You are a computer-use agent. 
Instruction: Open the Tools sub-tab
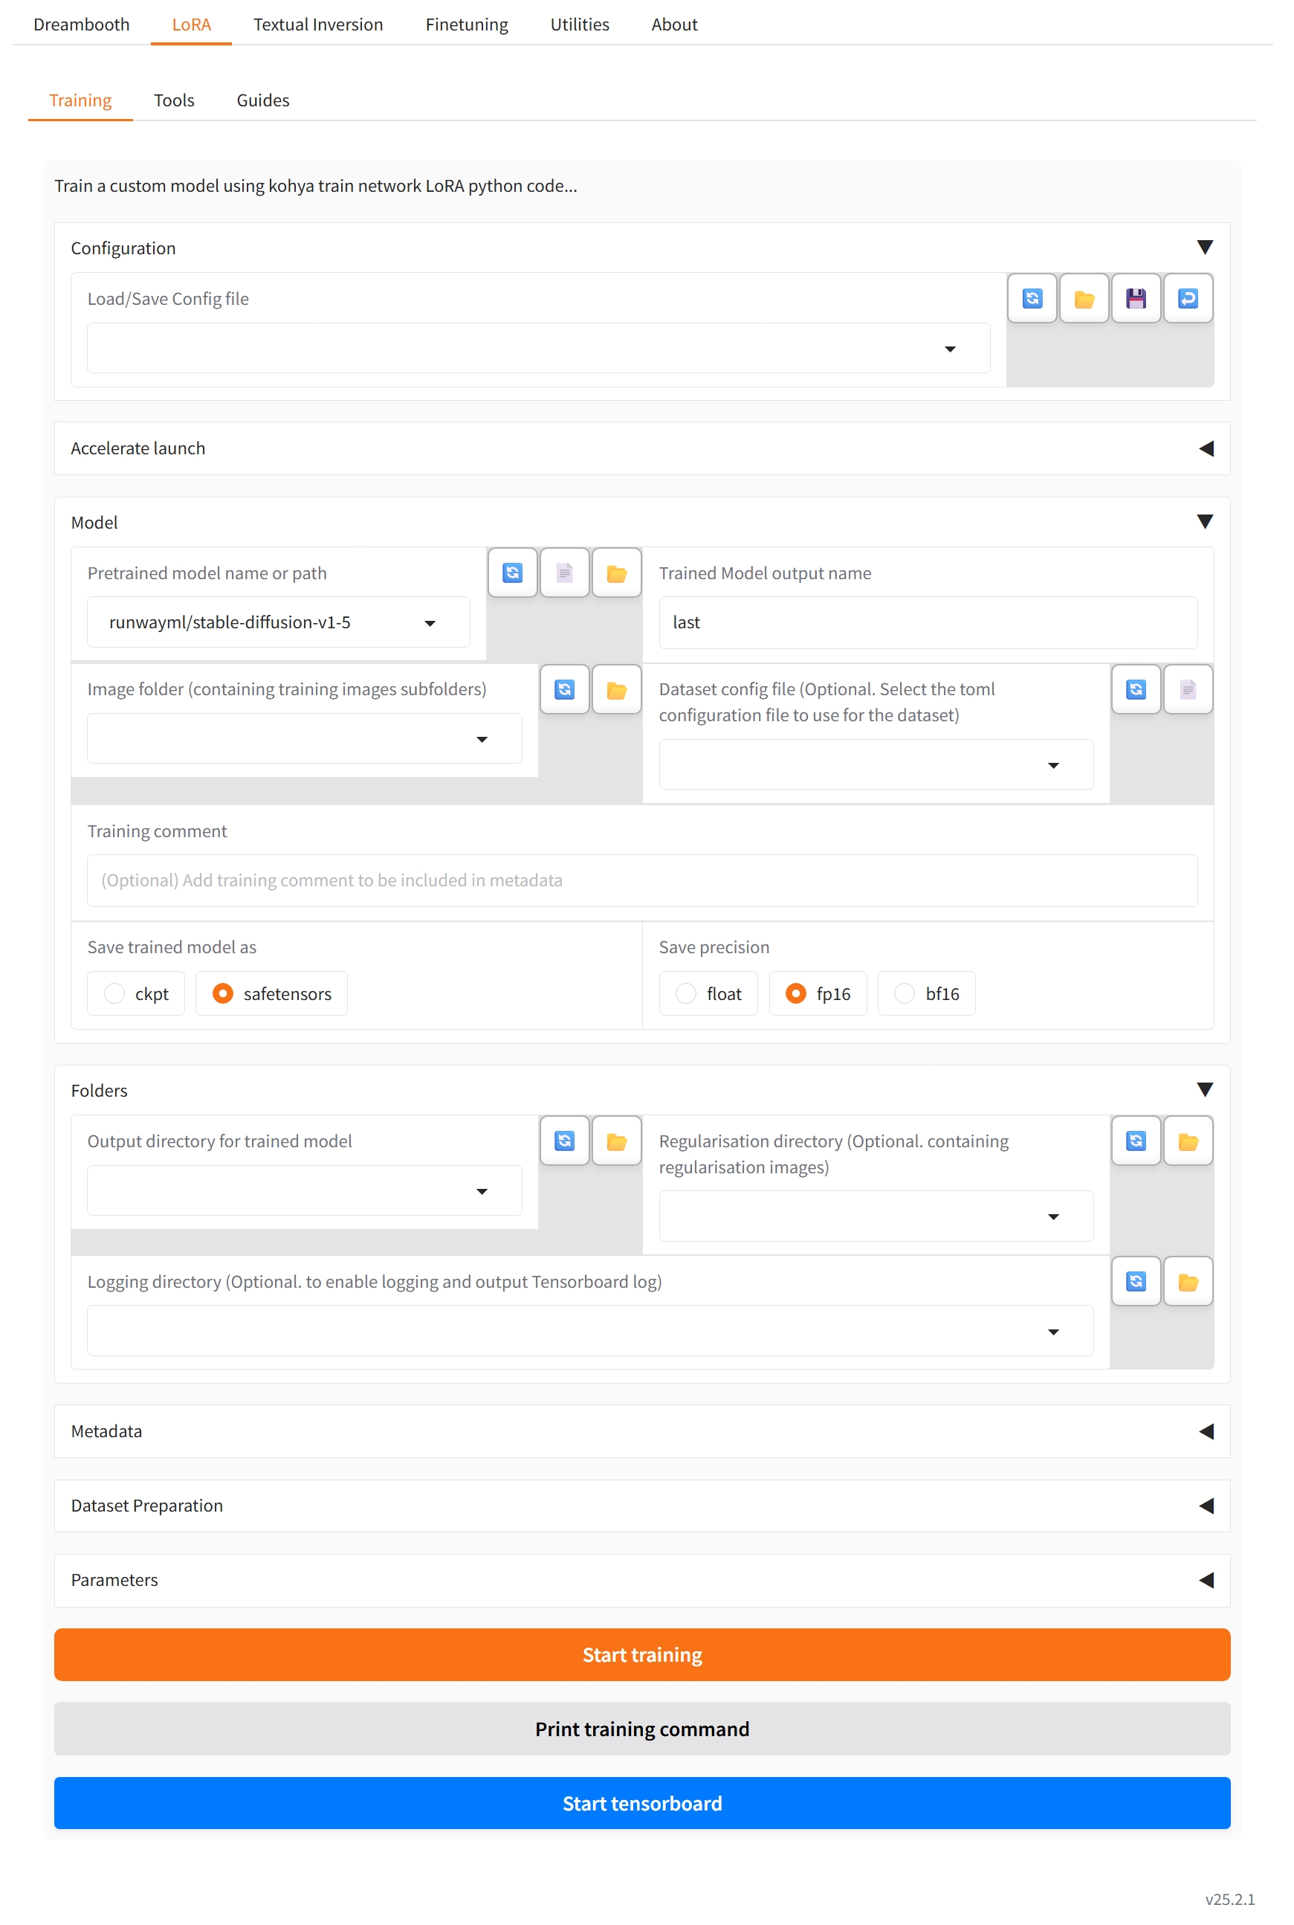tap(173, 100)
